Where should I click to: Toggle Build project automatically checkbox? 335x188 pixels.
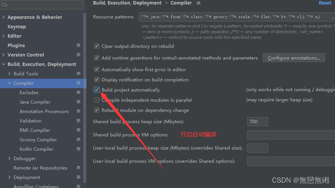point(97,90)
